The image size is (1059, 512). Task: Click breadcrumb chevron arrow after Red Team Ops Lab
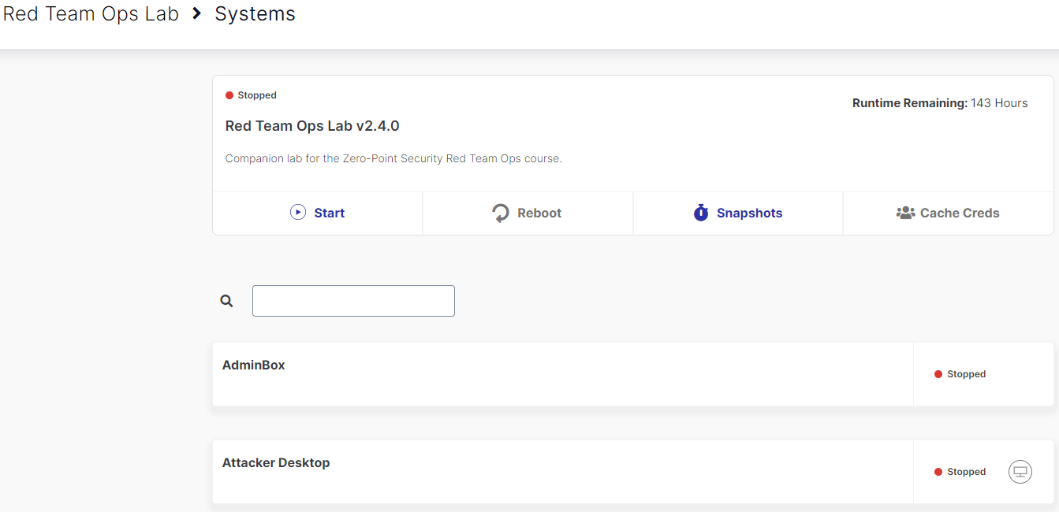tap(197, 13)
